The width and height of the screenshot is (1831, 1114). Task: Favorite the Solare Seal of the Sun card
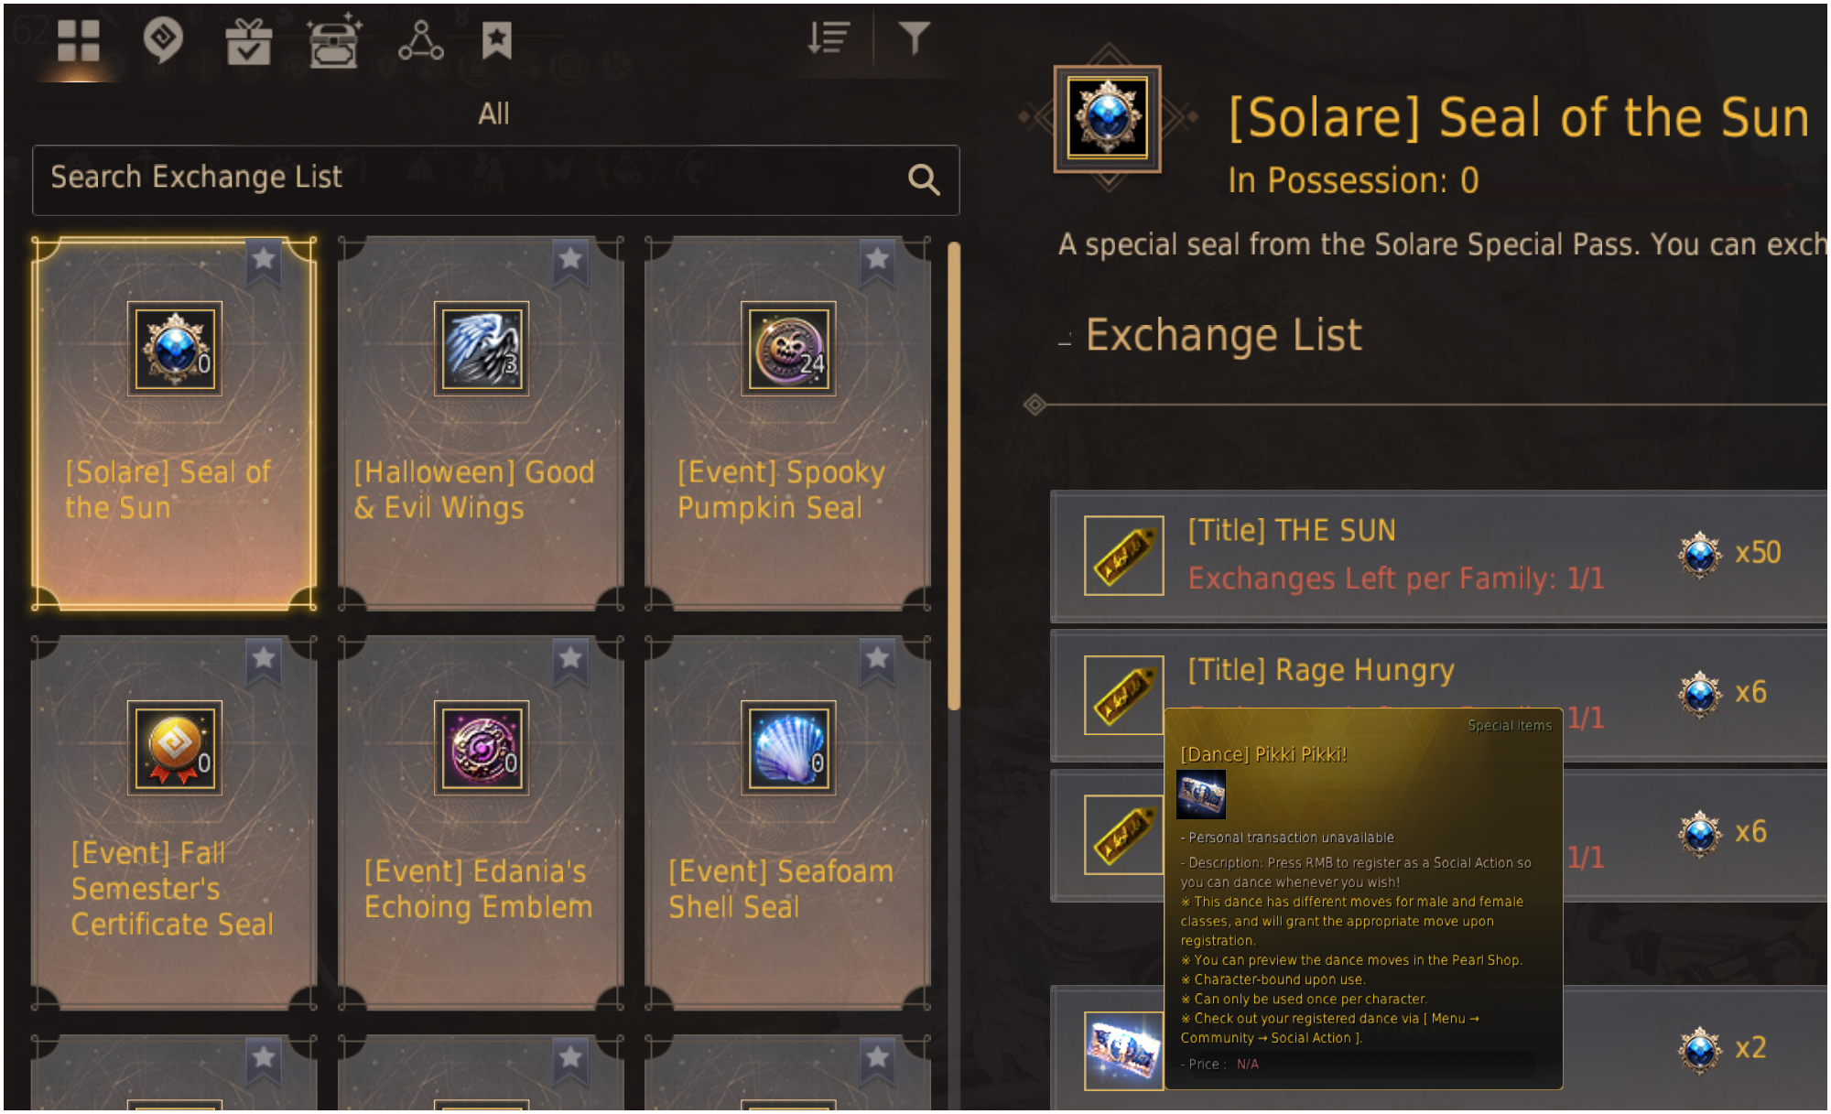coord(264,260)
